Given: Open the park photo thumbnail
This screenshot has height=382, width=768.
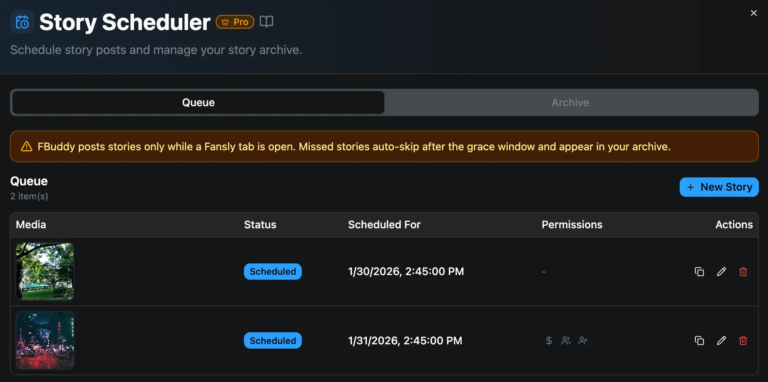Looking at the screenshot, I should click(x=45, y=271).
